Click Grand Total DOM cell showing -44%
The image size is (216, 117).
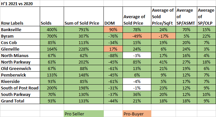(x=113, y=101)
